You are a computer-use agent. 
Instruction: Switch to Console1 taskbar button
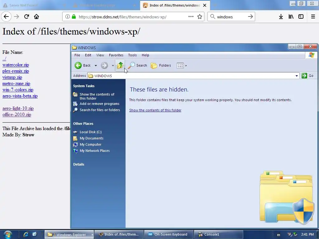tap(218, 234)
